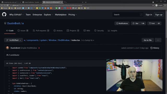Image resolution: width=167 pixels, height=94 pixels.
Task: Click the browser back arrow
Action: (x=2, y=5)
